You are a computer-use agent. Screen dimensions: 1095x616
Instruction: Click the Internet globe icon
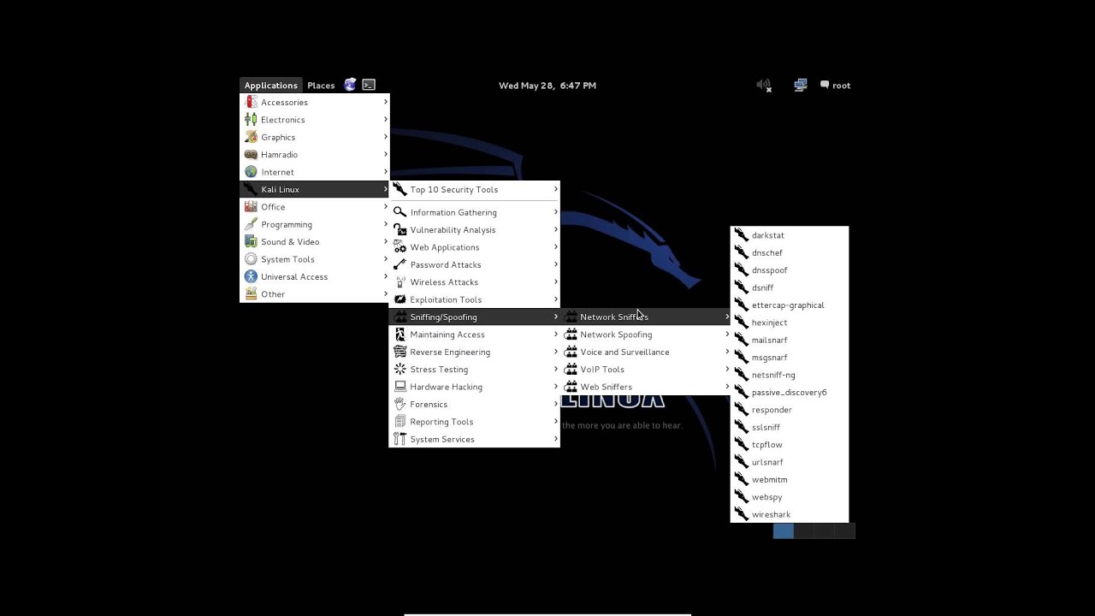pyautogui.click(x=251, y=172)
